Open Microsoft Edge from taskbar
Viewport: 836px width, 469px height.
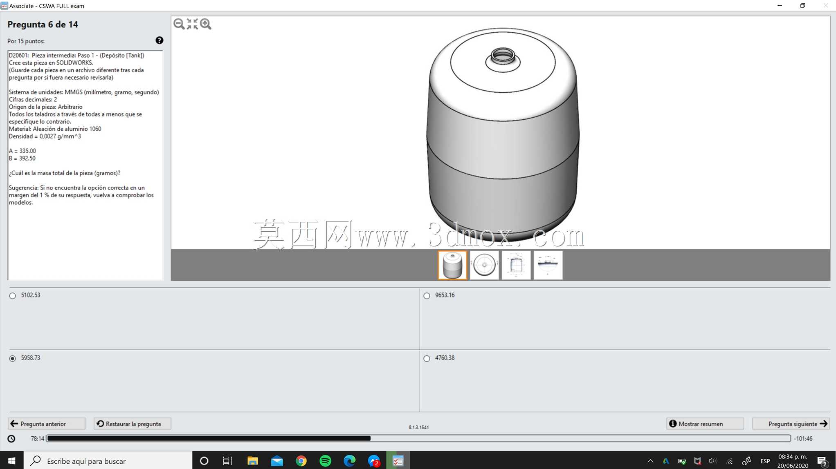tap(350, 461)
